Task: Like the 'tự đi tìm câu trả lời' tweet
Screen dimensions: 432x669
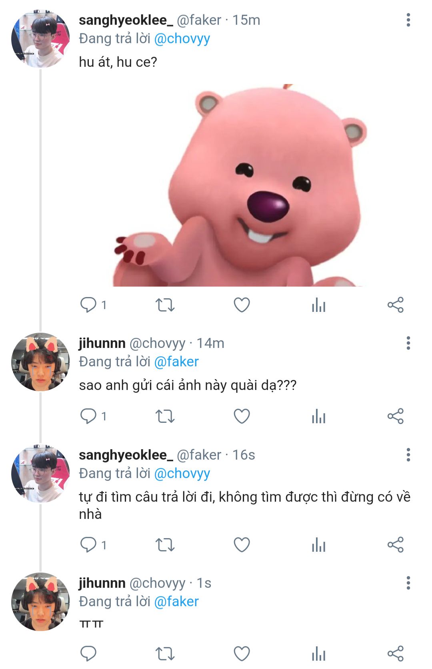Action: click(x=242, y=545)
